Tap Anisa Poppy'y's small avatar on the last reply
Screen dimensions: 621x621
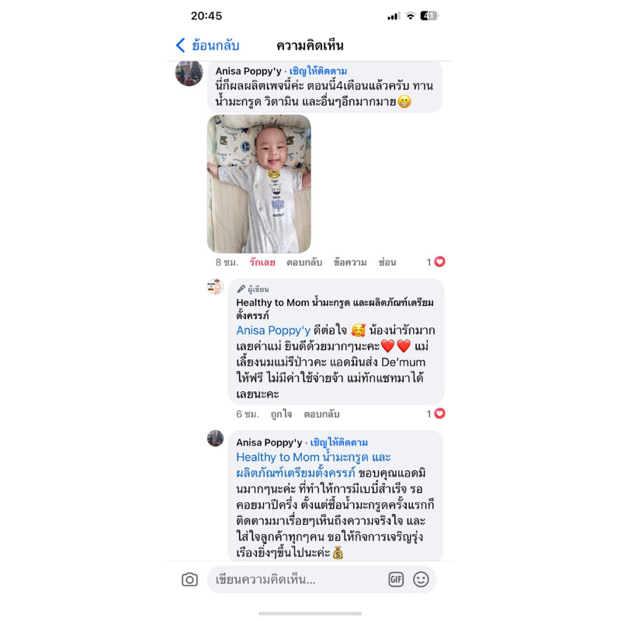(216, 439)
